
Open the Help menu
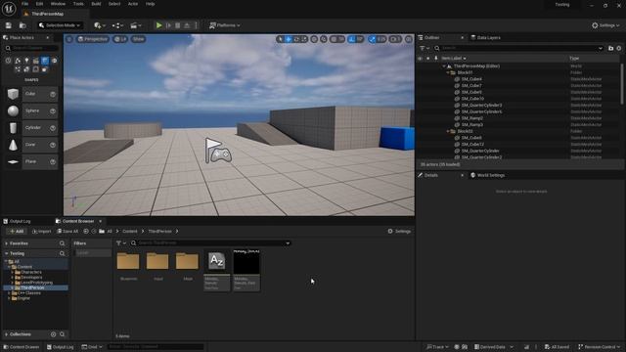coord(150,4)
